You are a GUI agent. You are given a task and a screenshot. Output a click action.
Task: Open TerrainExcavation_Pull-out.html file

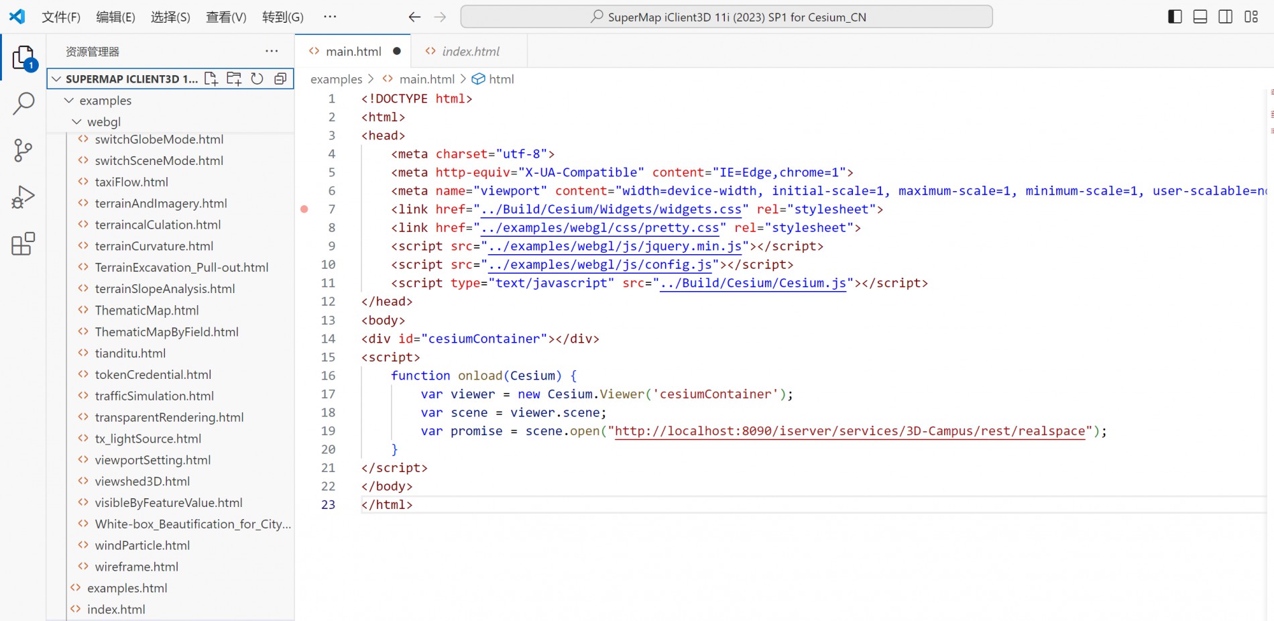point(181,268)
